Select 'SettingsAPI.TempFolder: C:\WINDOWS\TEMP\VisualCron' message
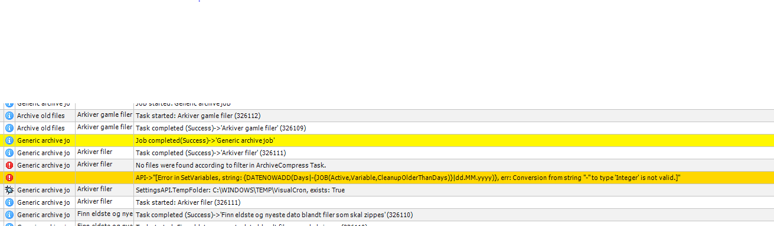774x226 pixels. point(240,190)
